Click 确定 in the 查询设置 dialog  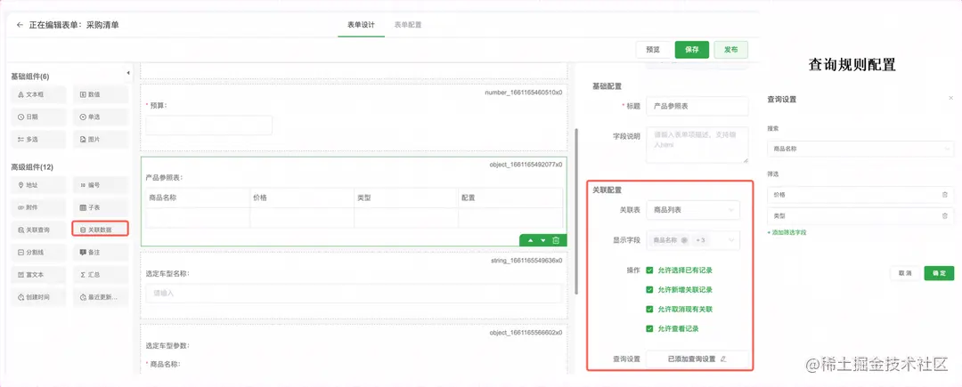click(940, 273)
